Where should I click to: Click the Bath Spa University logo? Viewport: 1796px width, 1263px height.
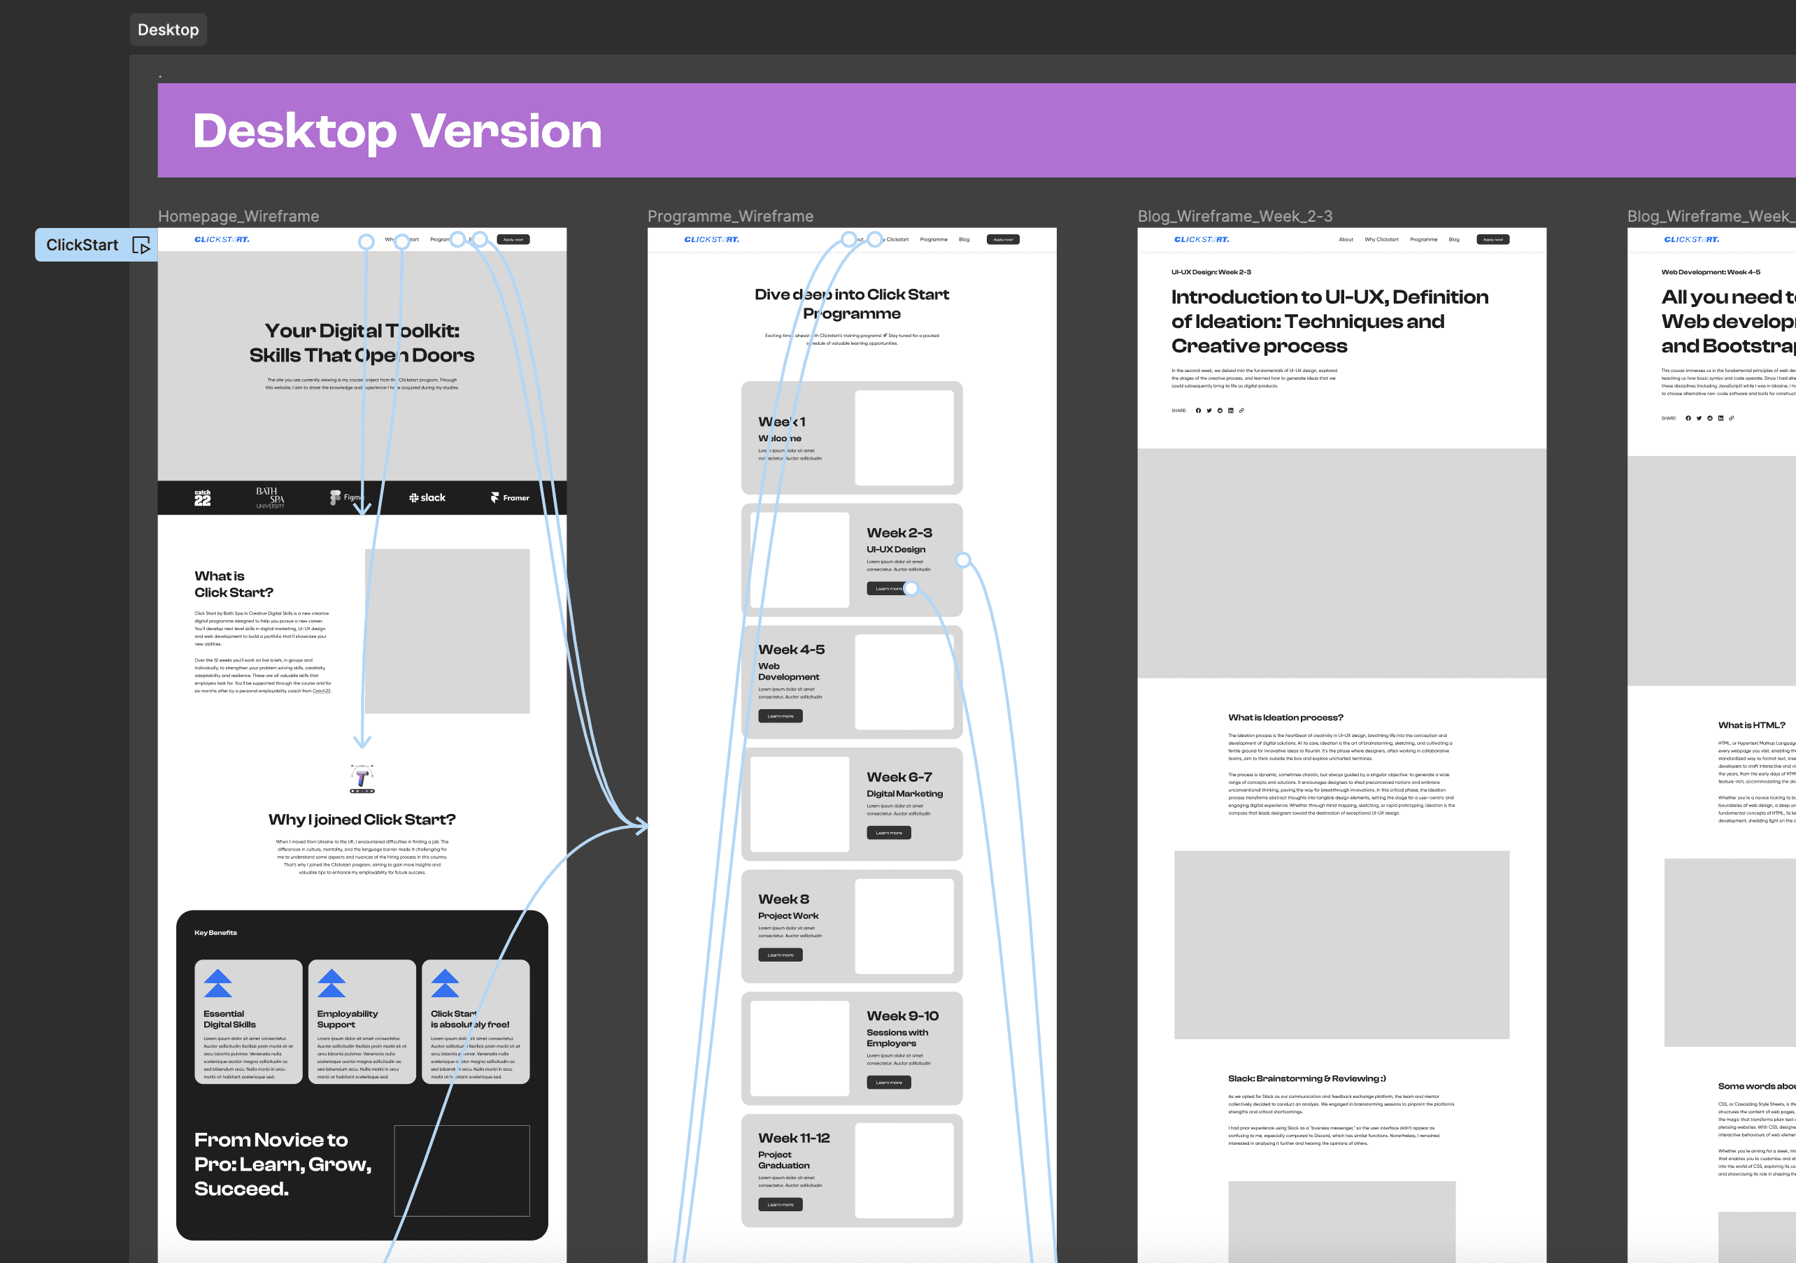coord(270,498)
